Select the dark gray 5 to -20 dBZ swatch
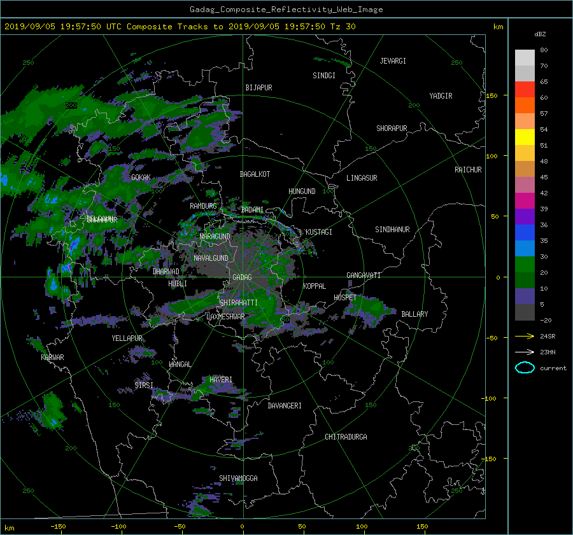 pos(525,312)
